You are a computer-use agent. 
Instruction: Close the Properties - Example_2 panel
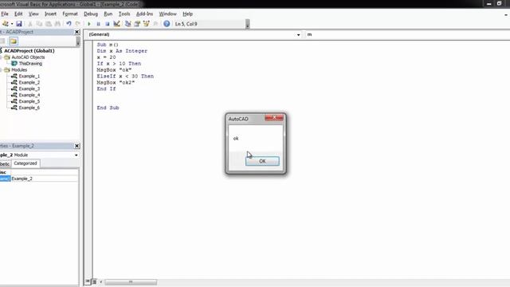coord(76,146)
